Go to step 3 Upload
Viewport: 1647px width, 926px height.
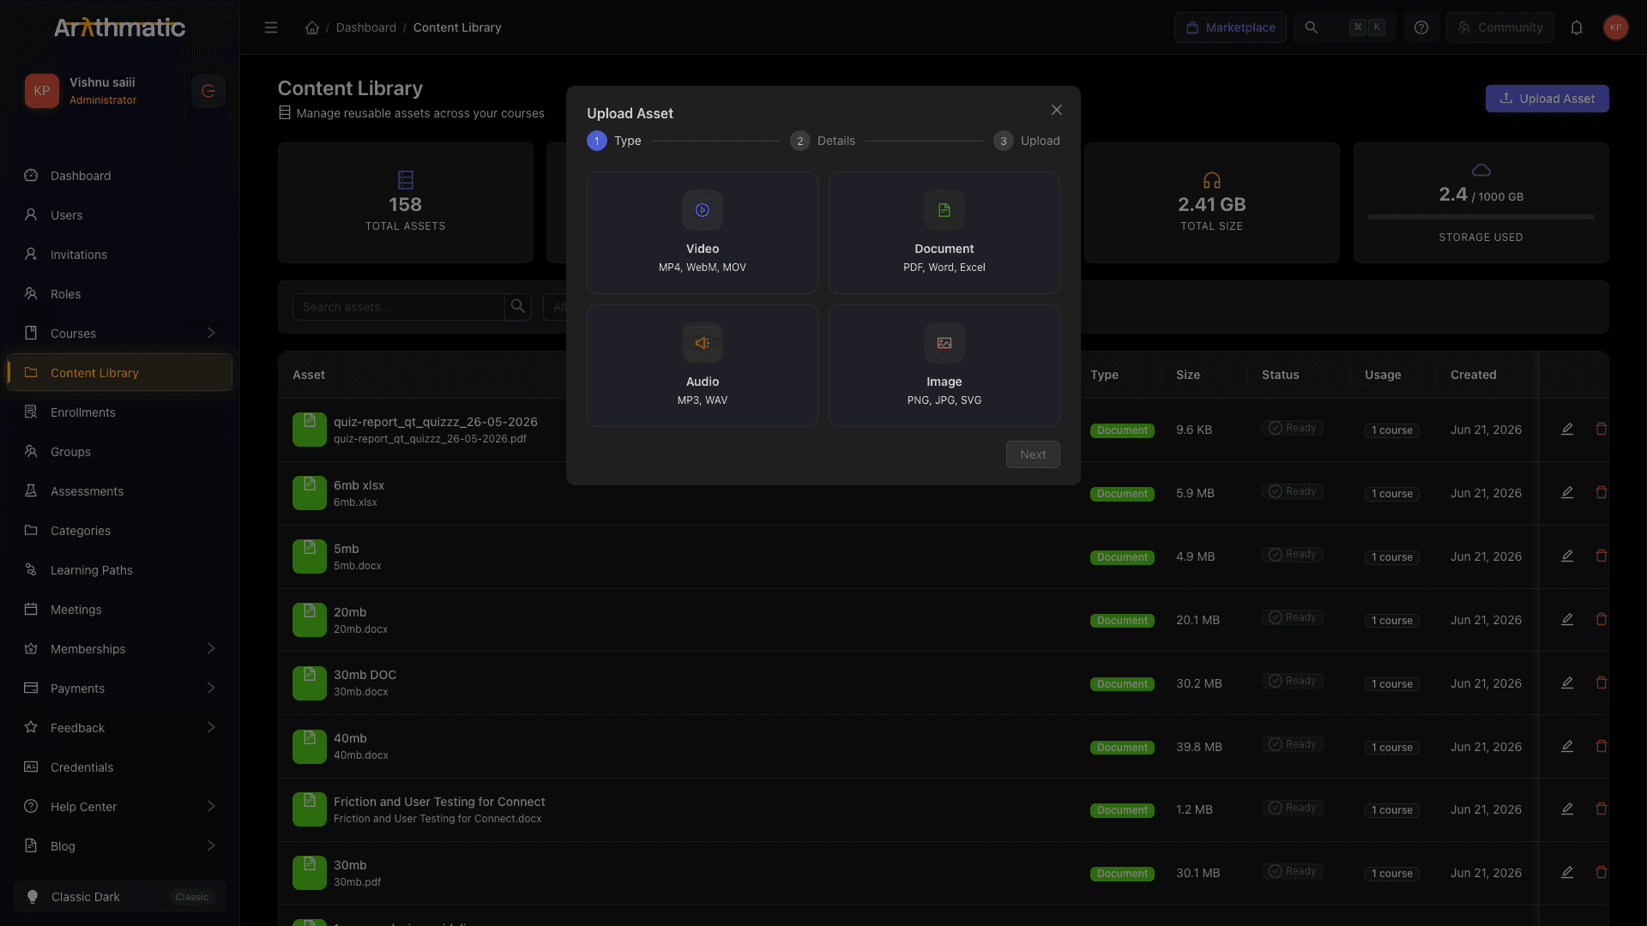pyautogui.click(x=1026, y=141)
